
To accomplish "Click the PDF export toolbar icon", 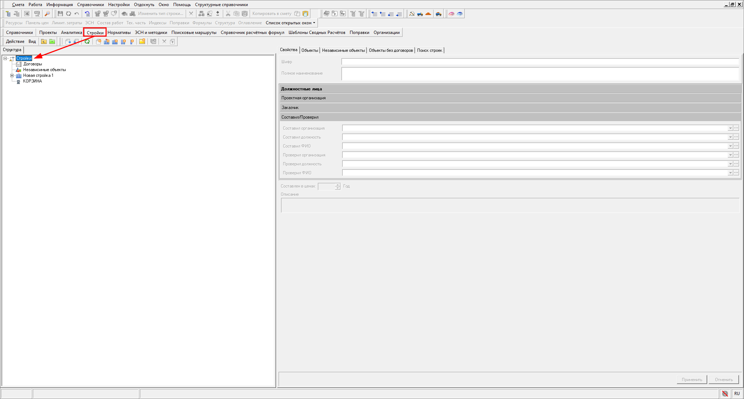I will pos(37,14).
